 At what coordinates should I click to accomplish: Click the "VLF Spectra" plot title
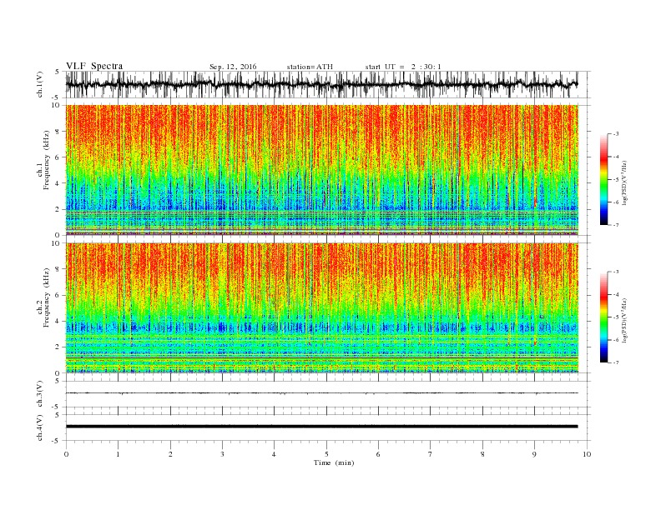tap(94, 66)
